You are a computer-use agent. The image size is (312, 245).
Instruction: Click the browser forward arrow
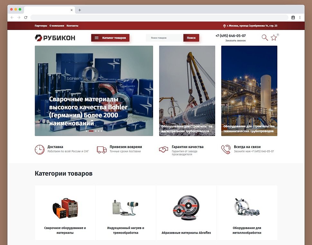[x=19, y=17]
